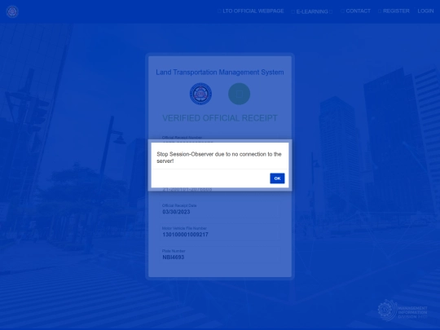Screen dimensions: 440x330
Task: Click OK in the Session-Observer dialog
Action: click(x=277, y=178)
